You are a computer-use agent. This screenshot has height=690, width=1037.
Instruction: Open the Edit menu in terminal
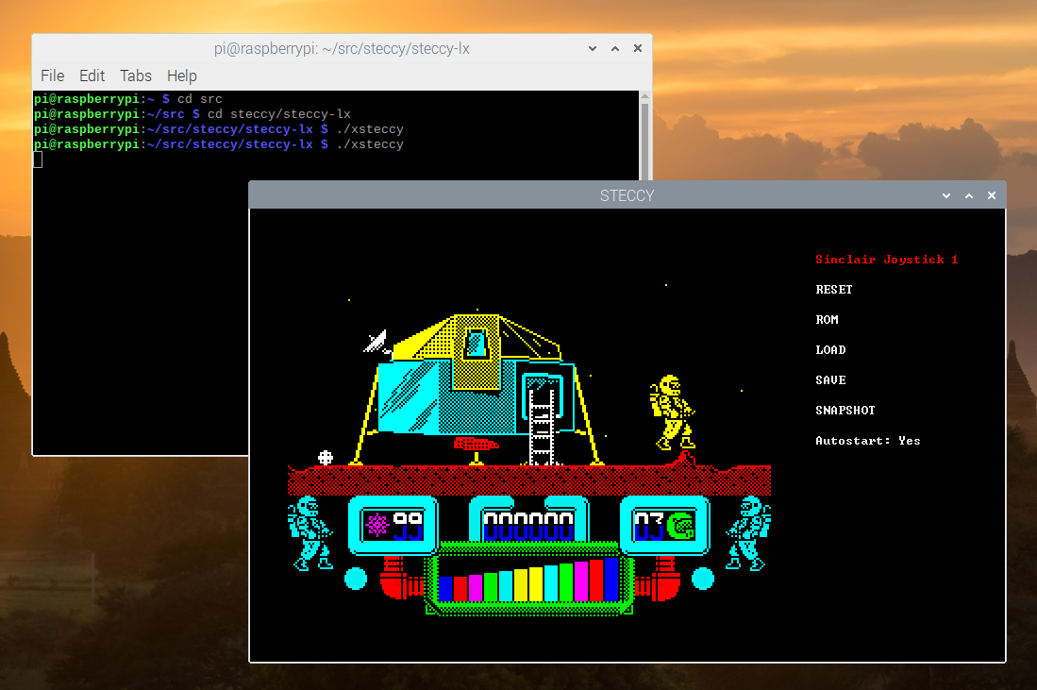[92, 76]
